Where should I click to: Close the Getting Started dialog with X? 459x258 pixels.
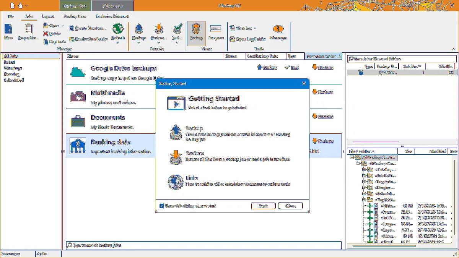pos(304,83)
